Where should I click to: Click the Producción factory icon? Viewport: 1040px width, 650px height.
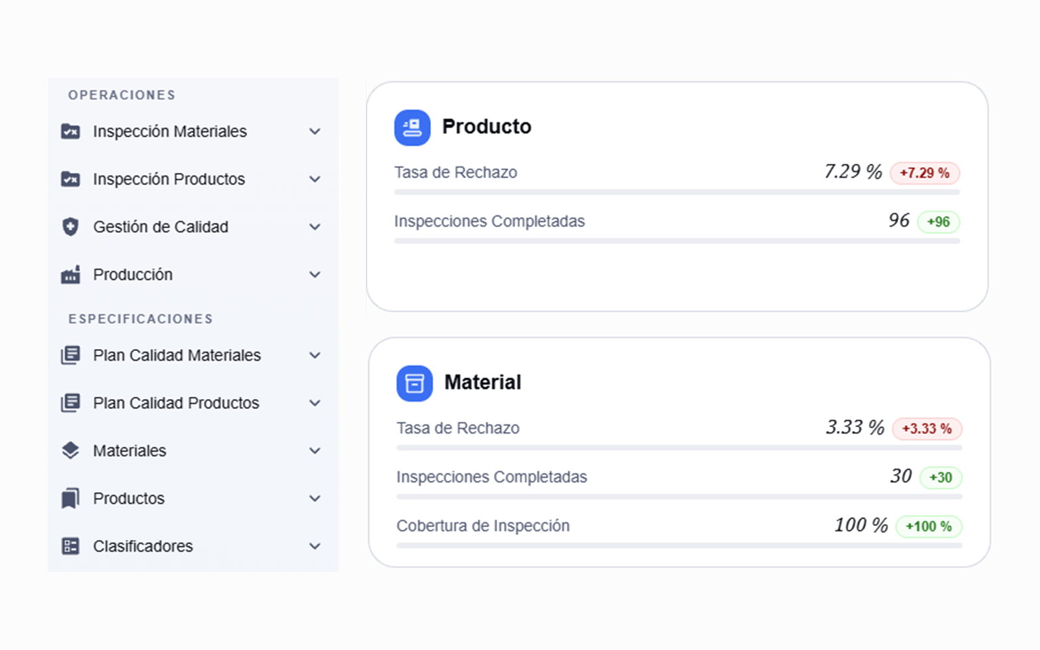pos(70,274)
